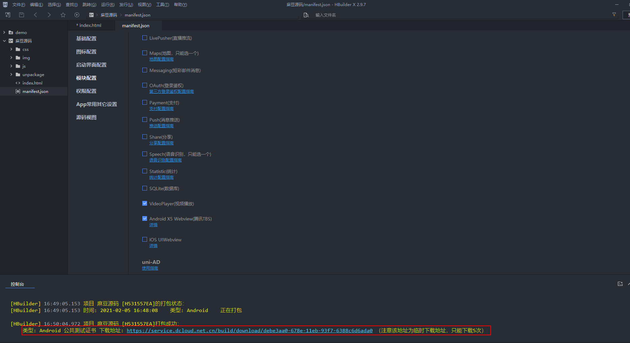The width and height of the screenshot is (630, 343).
Task: Expand the demo project arrow
Action: [4, 32]
